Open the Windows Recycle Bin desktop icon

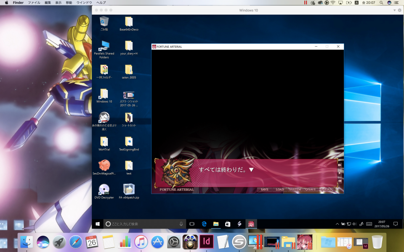pyautogui.click(x=104, y=21)
